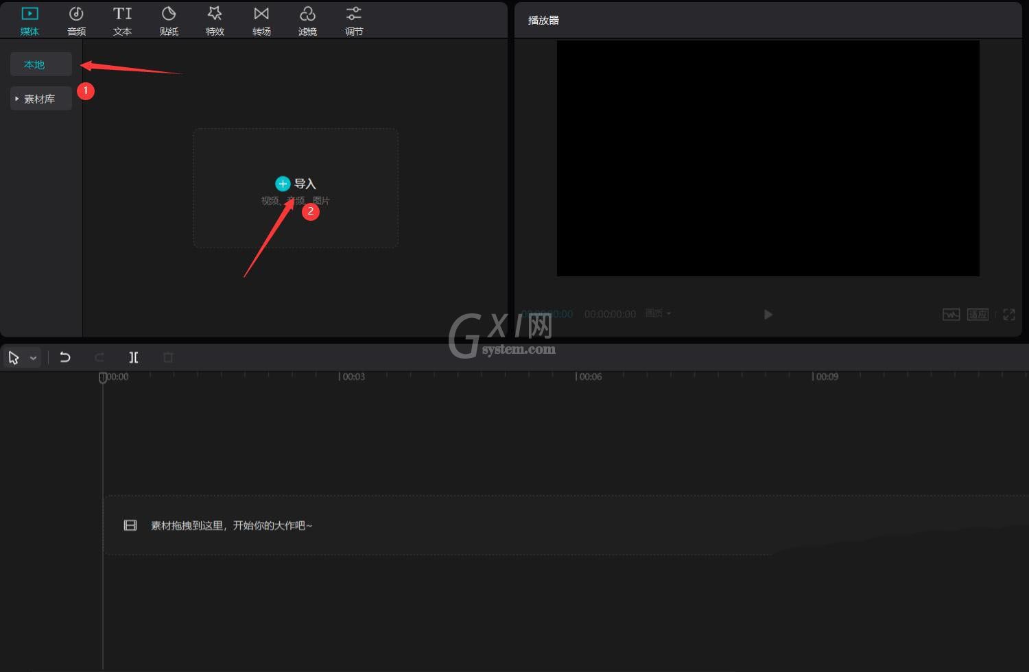
Task: Play the preview in the player
Action: pyautogui.click(x=768, y=314)
